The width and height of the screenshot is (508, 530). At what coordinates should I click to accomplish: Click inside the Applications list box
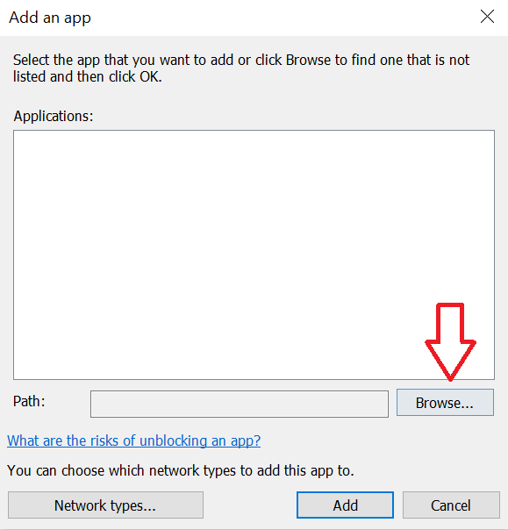point(254,254)
